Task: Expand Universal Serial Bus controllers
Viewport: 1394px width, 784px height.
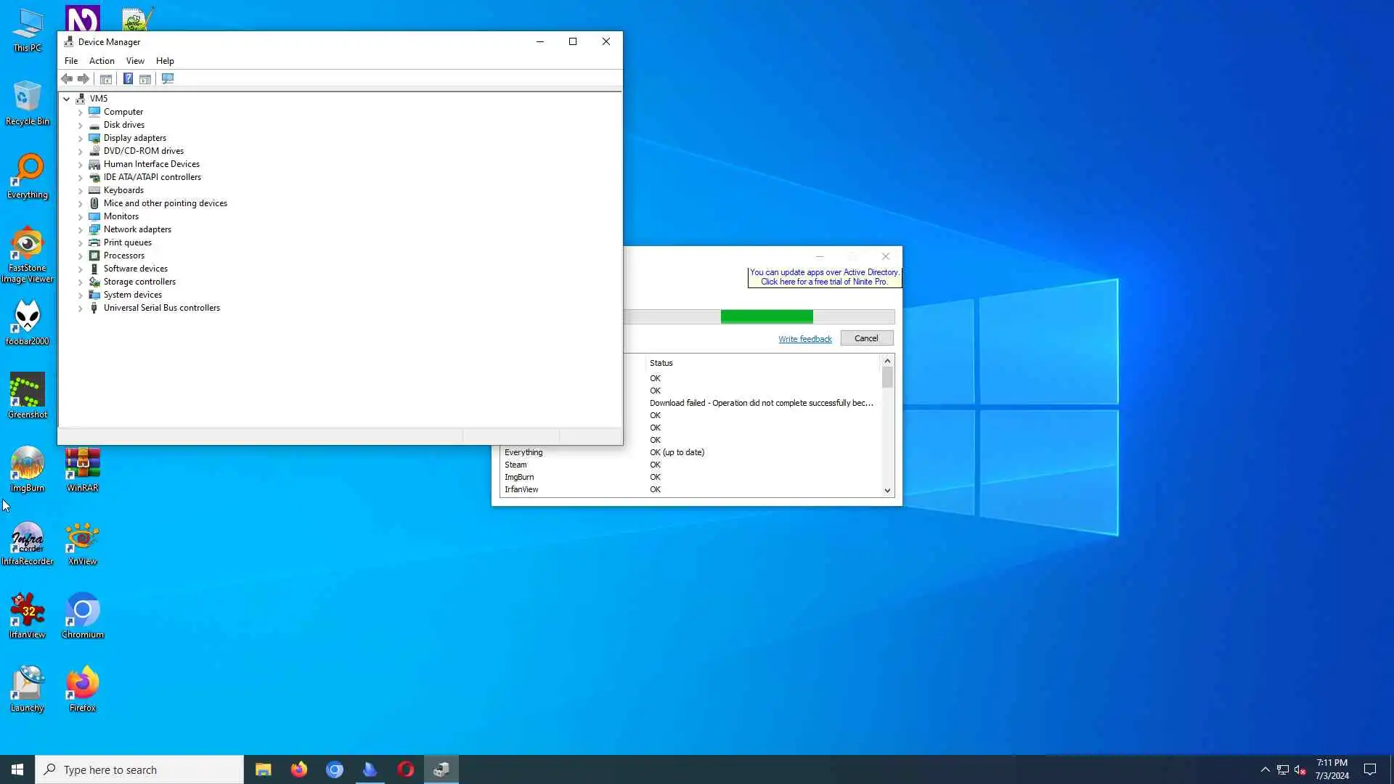Action: pyautogui.click(x=80, y=308)
